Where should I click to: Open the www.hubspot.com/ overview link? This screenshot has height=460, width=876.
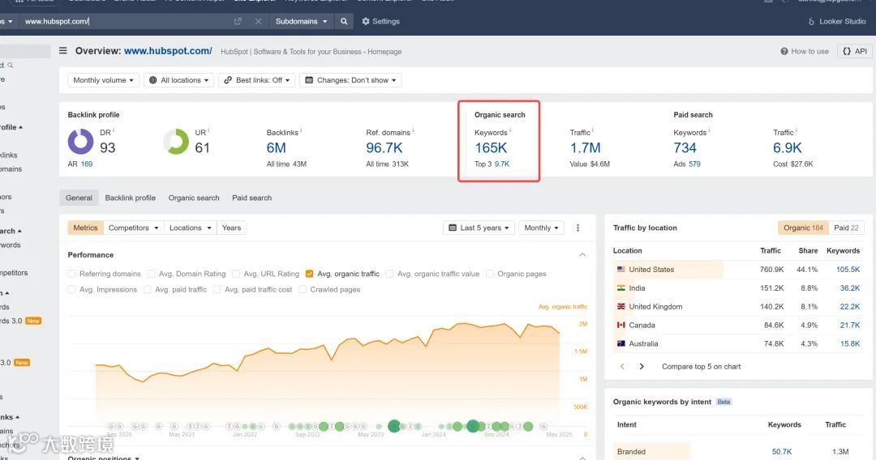pyautogui.click(x=168, y=51)
